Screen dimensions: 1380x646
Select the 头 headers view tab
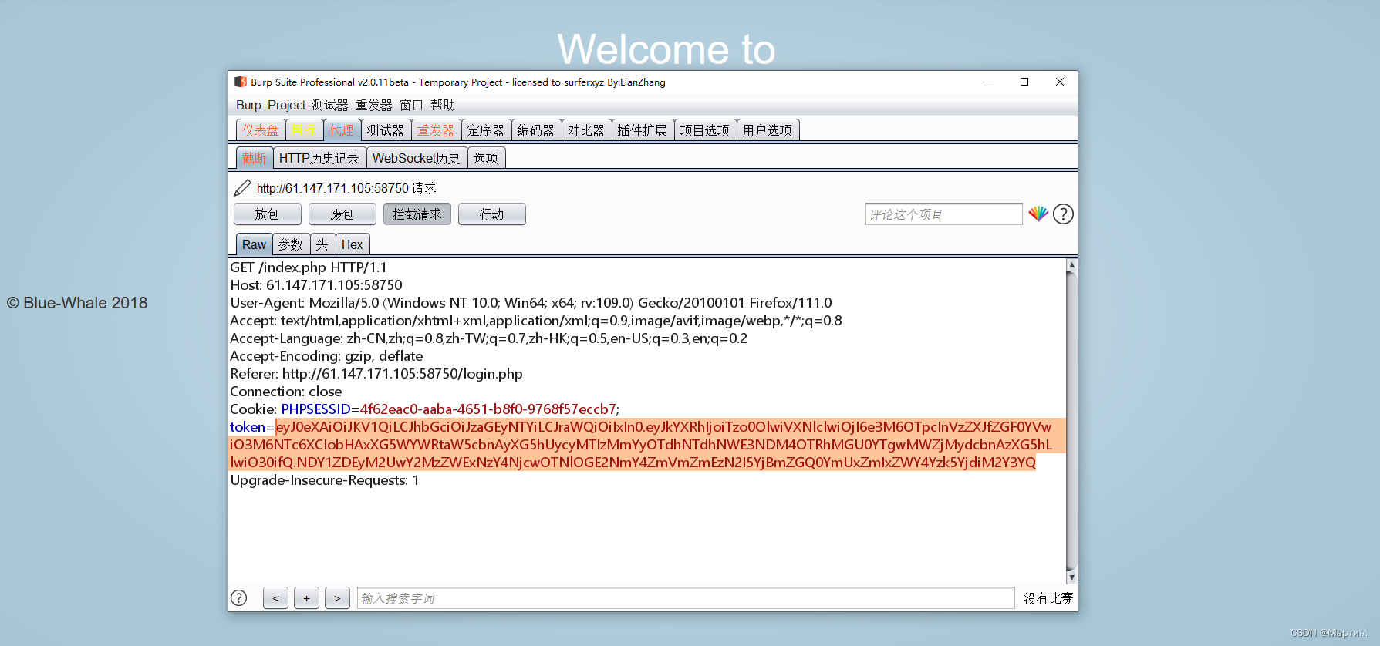point(322,244)
